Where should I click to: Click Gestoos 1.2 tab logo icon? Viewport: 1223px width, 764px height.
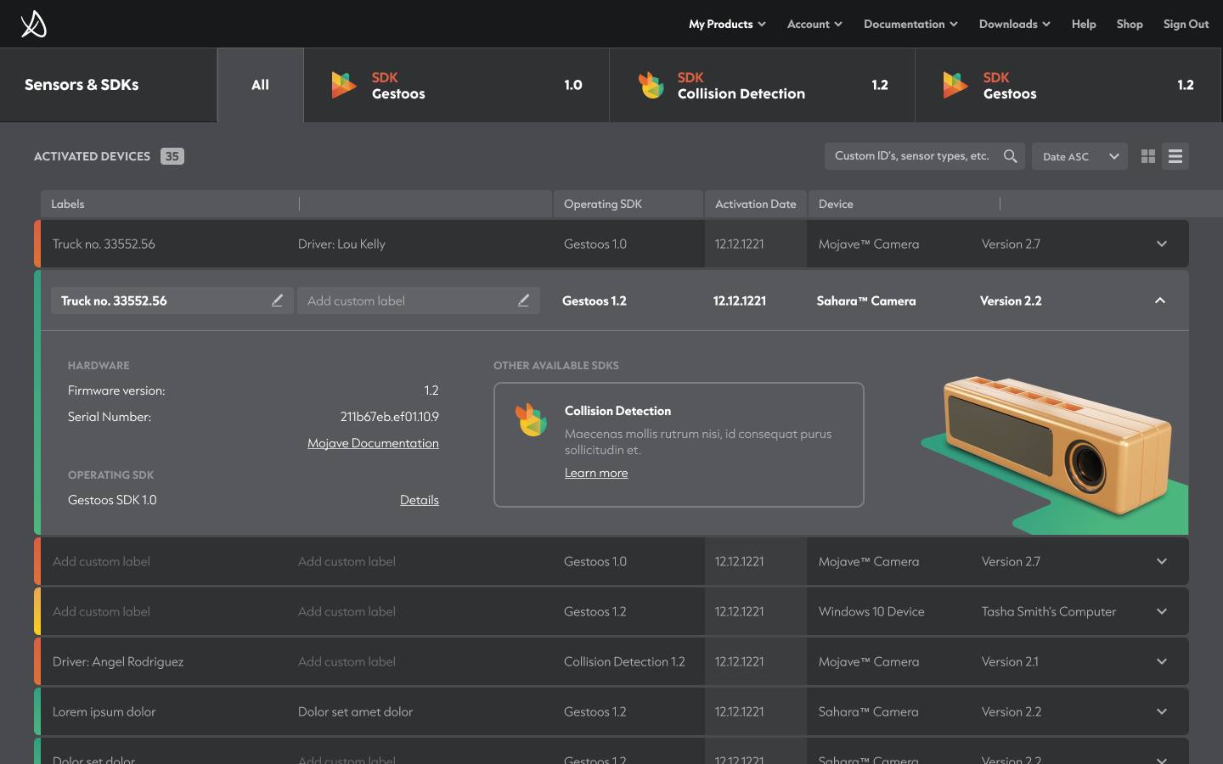tap(955, 85)
